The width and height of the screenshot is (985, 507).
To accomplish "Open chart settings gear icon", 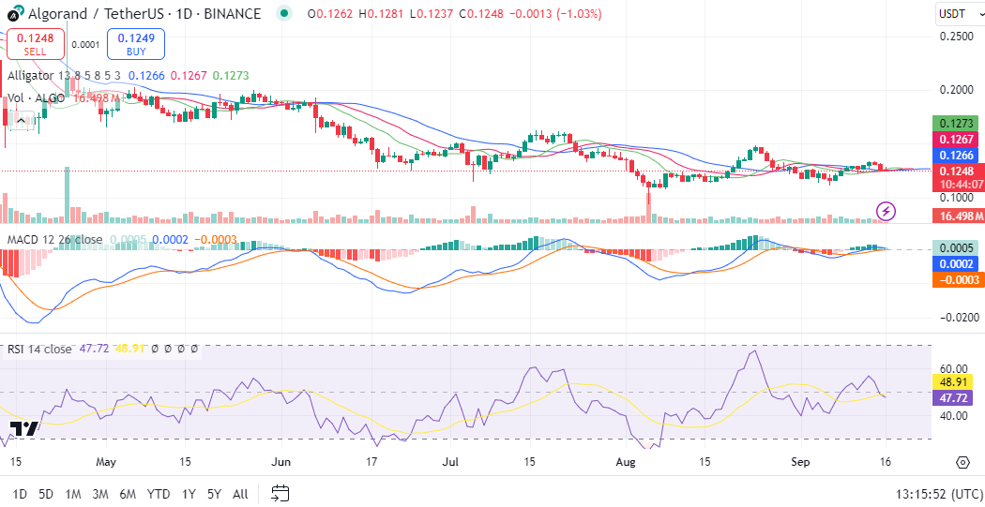I will tap(962, 463).
